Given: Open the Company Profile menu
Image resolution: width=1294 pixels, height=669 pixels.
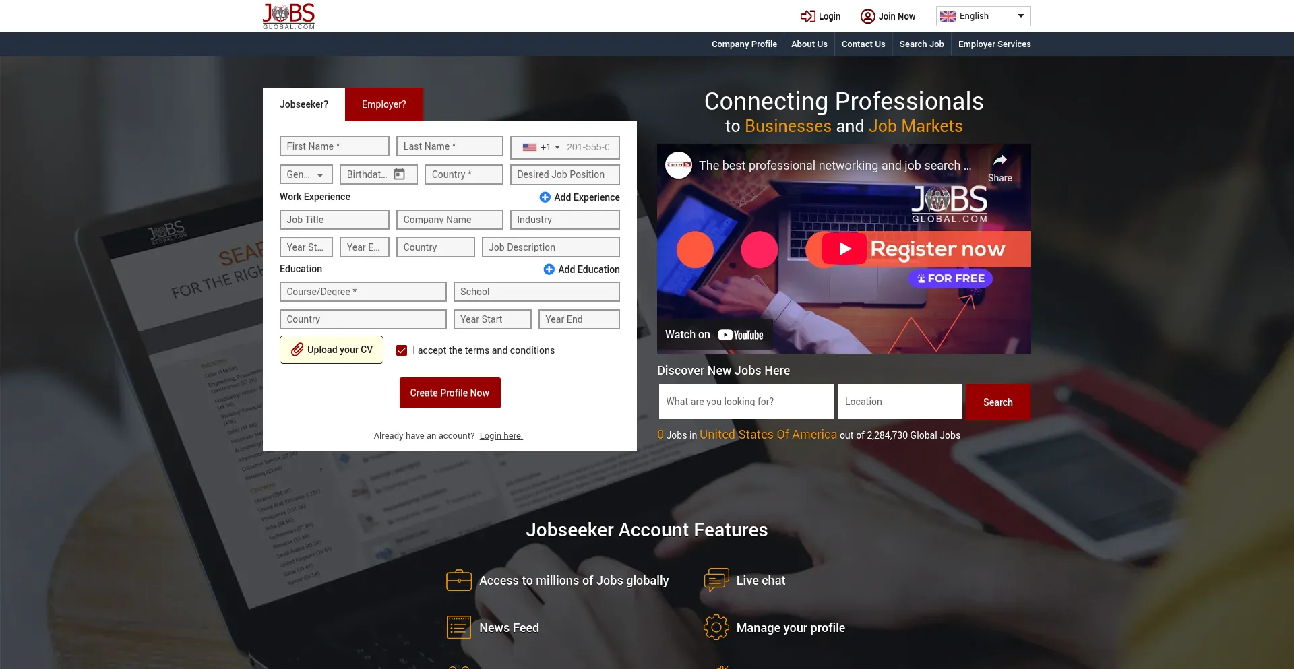Looking at the screenshot, I should (744, 44).
